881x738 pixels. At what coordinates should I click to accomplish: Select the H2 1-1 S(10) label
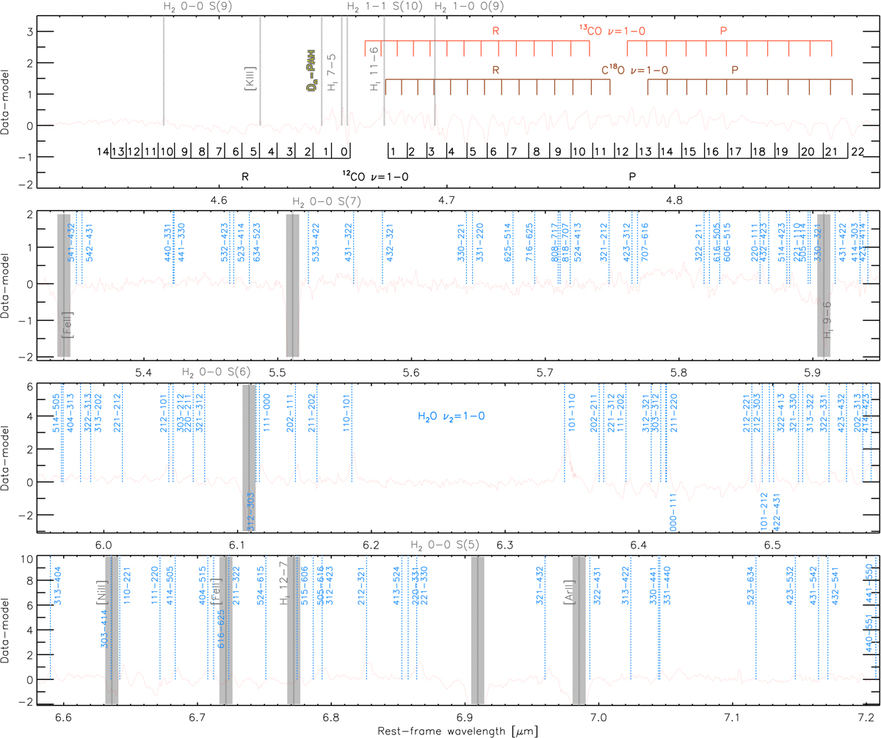384,7
